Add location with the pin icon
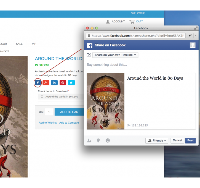The height and width of the screenshot is (188, 200). pos(98,140)
